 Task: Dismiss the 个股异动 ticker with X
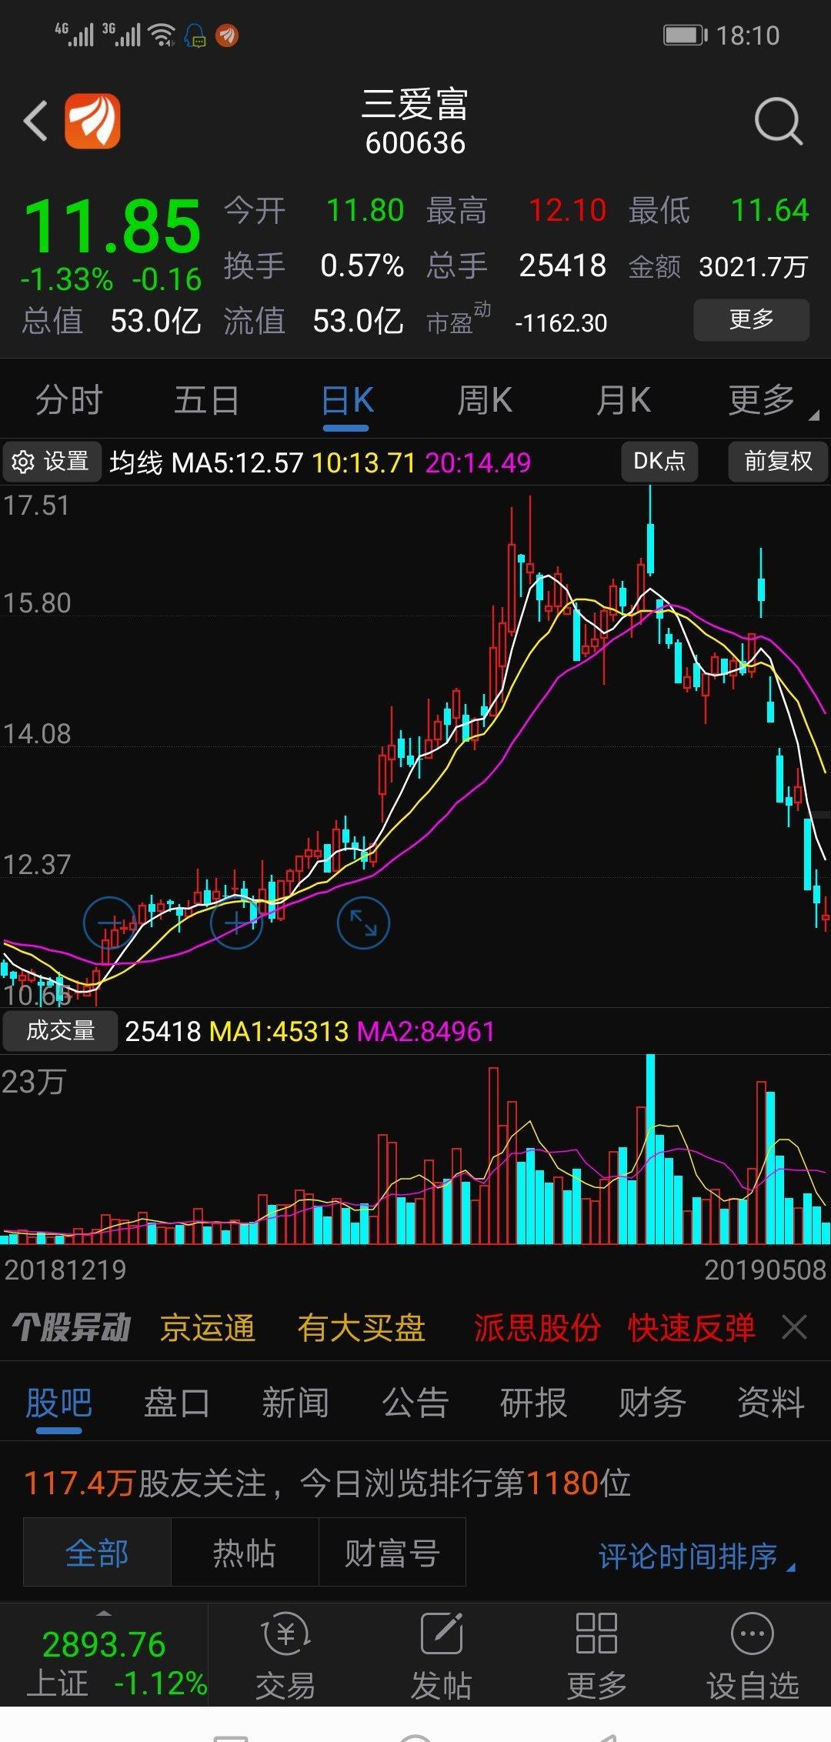click(x=794, y=1327)
